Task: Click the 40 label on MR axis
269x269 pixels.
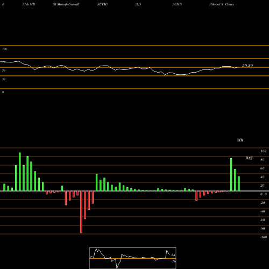Action: (263, 177)
